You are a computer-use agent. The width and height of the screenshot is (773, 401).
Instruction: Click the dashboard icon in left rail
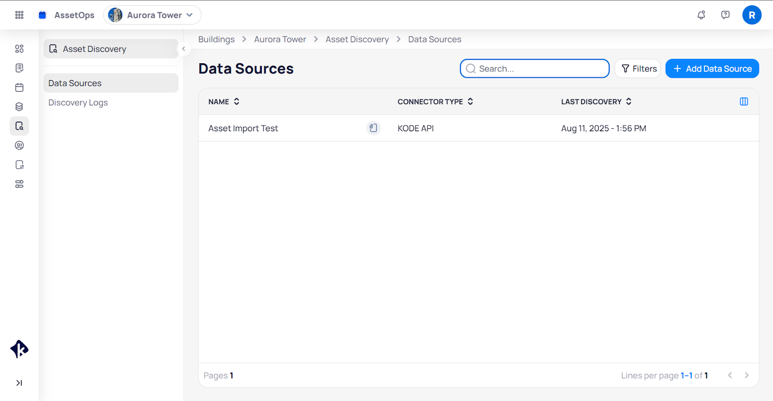pos(19,49)
